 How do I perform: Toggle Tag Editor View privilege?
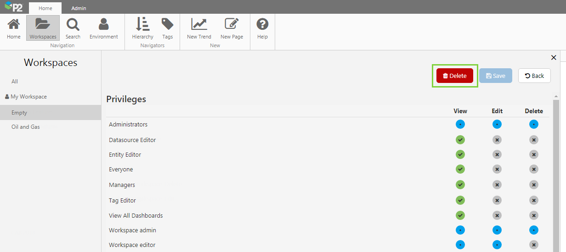point(460,200)
